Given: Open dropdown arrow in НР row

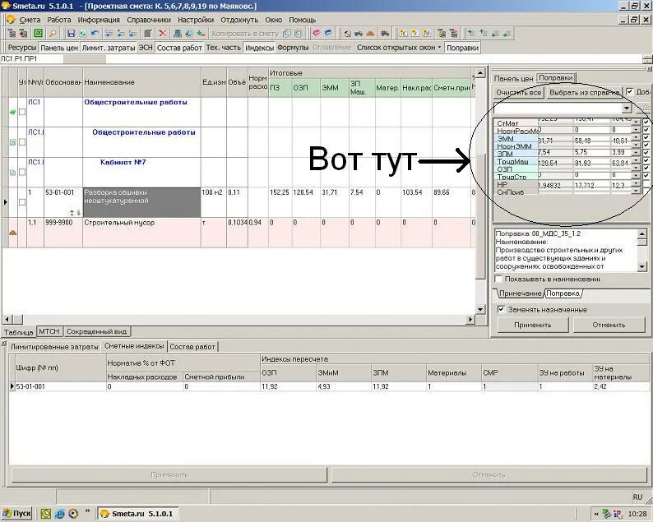Looking at the screenshot, I should coord(636,183).
